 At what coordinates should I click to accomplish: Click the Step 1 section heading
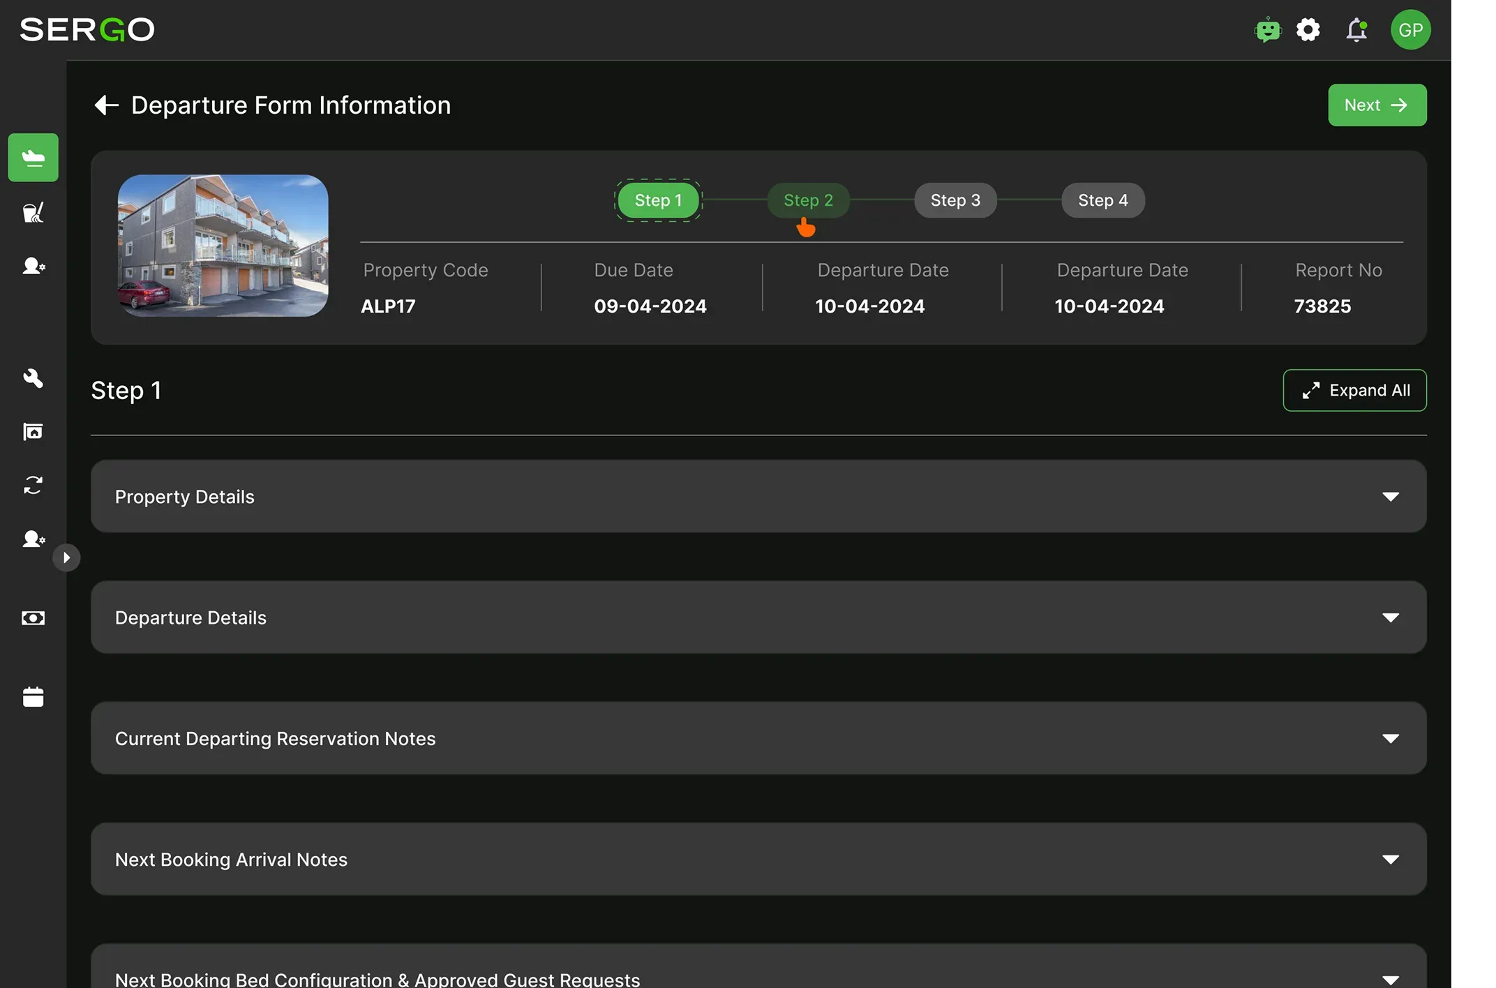[x=126, y=390]
